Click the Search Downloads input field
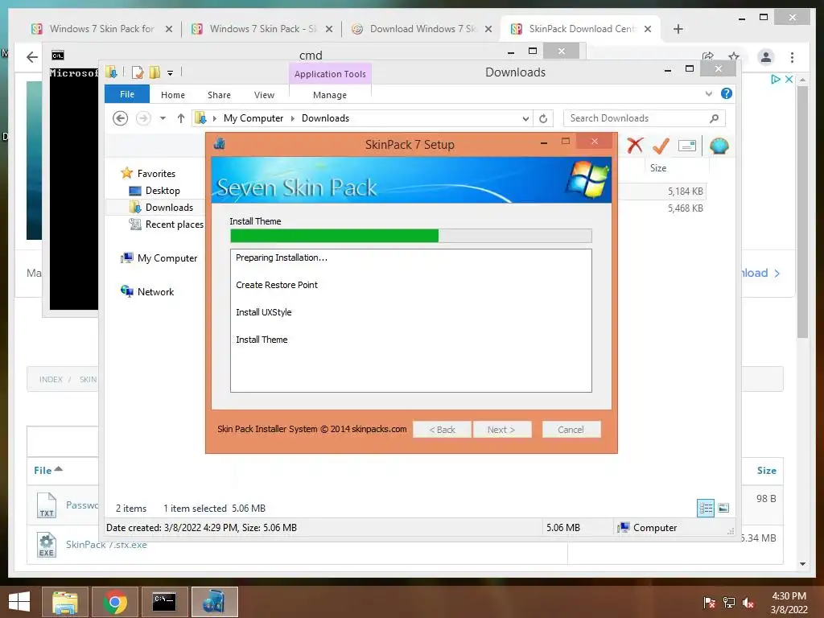Viewport: 824px width, 618px height. click(636, 118)
